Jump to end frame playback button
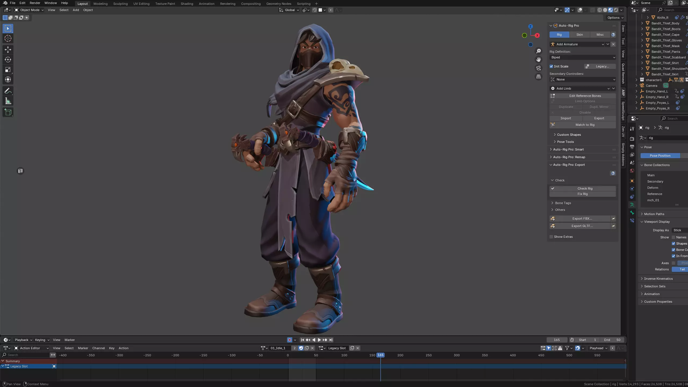The width and height of the screenshot is (688, 387). [331, 340]
